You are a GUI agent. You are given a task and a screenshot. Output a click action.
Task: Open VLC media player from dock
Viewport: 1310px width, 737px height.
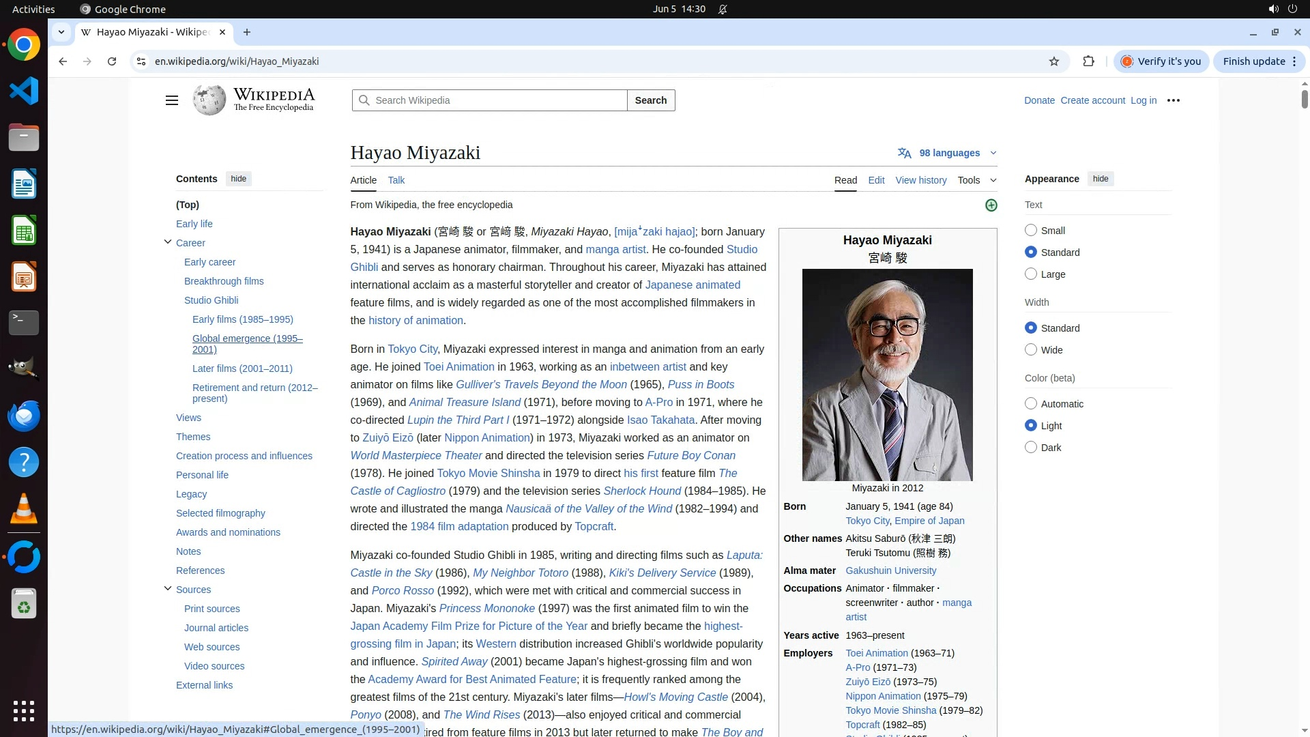pos(24,509)
